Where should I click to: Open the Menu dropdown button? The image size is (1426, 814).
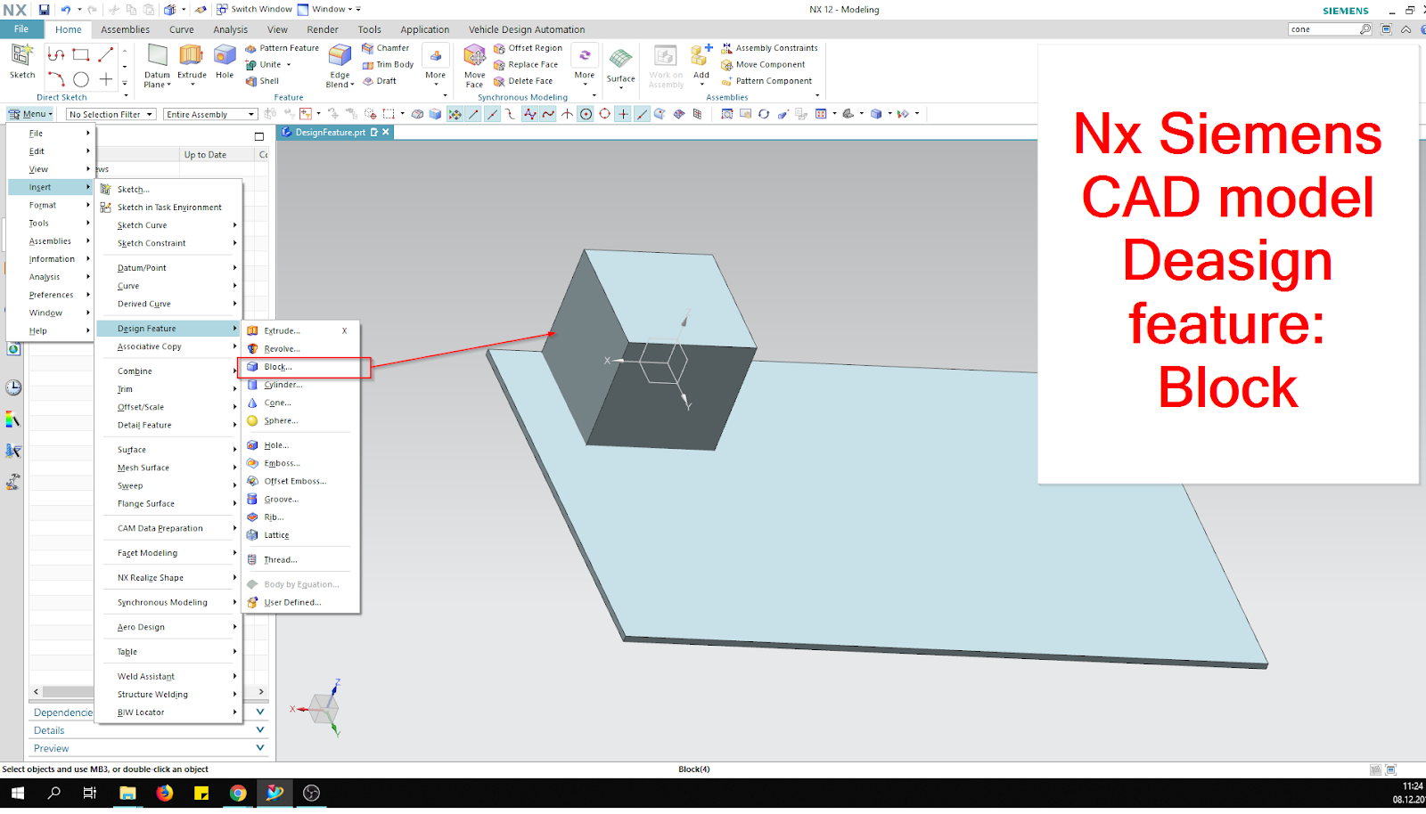(30, 114)
